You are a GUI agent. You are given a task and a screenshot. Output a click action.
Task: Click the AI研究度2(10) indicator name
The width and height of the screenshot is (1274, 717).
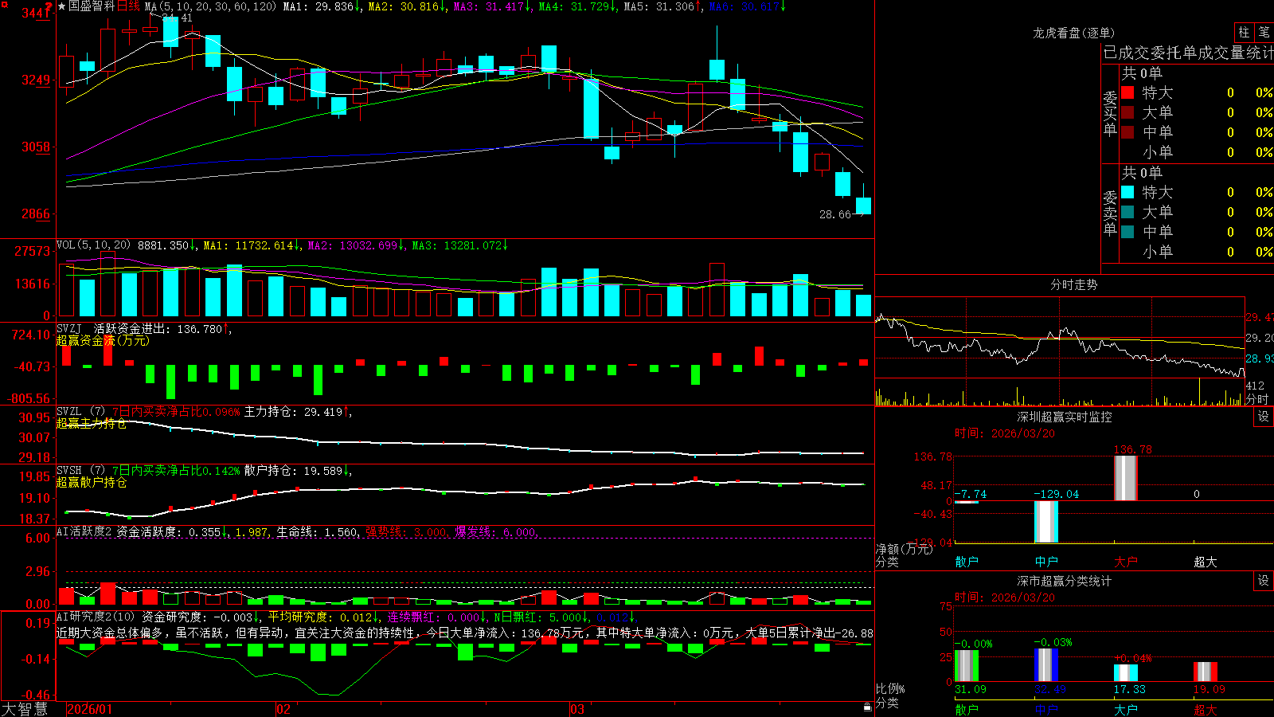click(x=96, y=617)
